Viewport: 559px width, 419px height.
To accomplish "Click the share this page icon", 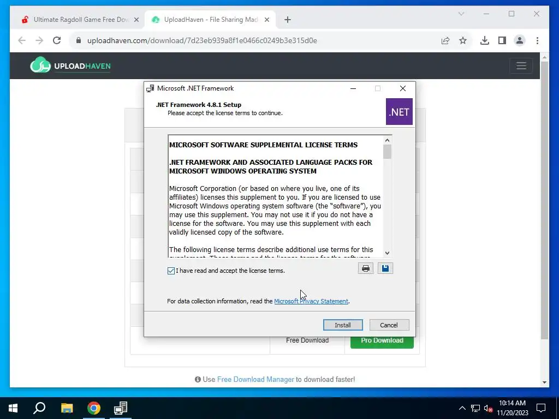I will pos(445,40).
